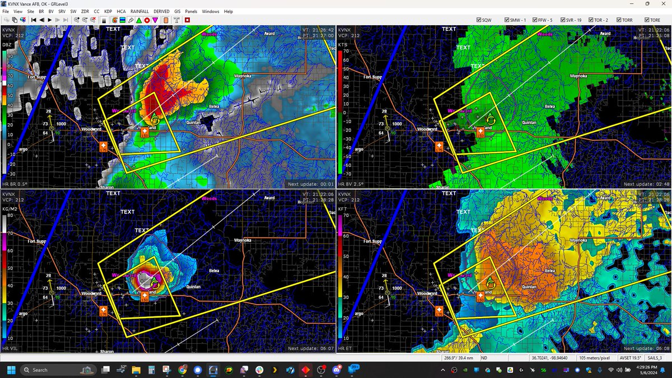Open File Explorer from the taskbar
Image resolution: width=672 pixels, height=378 pixels.
coord(136,370)
